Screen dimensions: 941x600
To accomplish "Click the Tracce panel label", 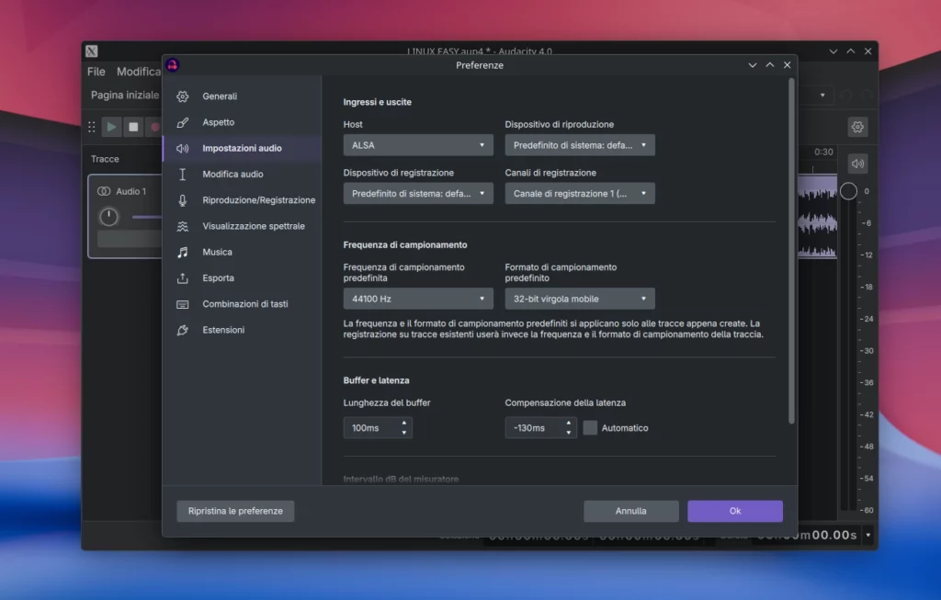I will 105,159.
